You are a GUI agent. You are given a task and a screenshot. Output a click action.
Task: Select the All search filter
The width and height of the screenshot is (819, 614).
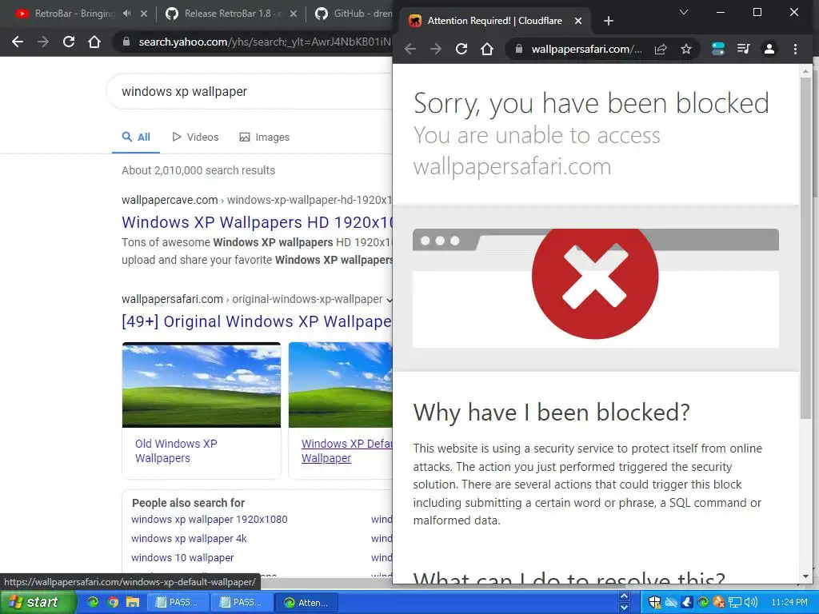pyautogui.click(x=136, y=138)
